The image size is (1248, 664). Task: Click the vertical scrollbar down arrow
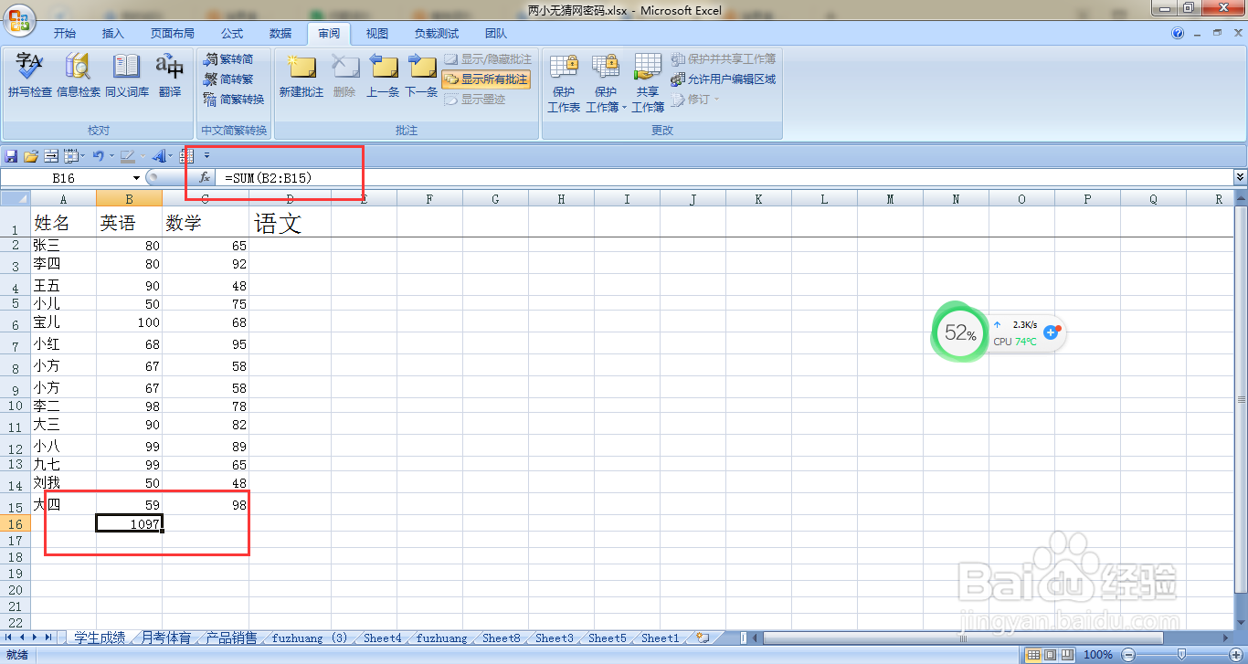[1241, 621]
